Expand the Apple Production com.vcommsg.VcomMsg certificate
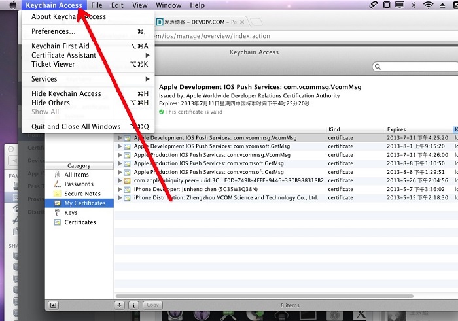This screenshot has height=321, width=458. (120, 155)
